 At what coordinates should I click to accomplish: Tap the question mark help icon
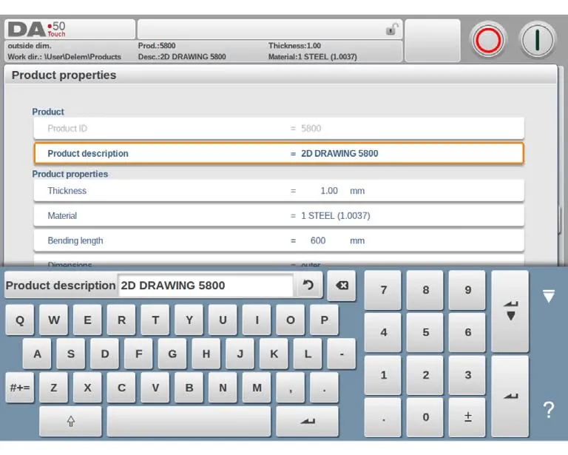548,411
